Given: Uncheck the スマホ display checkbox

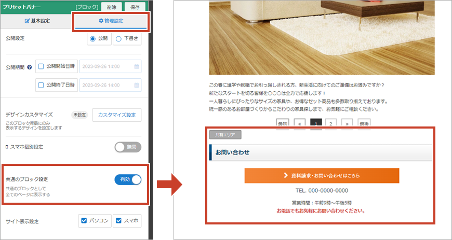Looking at the screenshot, I should click(117, 221).
